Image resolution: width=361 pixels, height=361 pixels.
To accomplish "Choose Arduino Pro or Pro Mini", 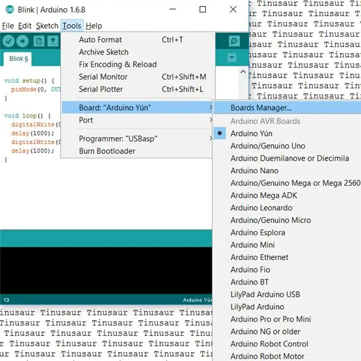I will (288, 319).
